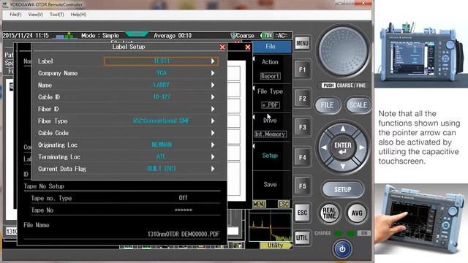Open the View(V) menu
This screenshot has width=468, height=263.
click(36, 15)
